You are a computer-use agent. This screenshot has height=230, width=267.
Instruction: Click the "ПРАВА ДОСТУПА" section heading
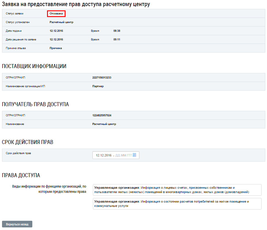coord(21,175)
